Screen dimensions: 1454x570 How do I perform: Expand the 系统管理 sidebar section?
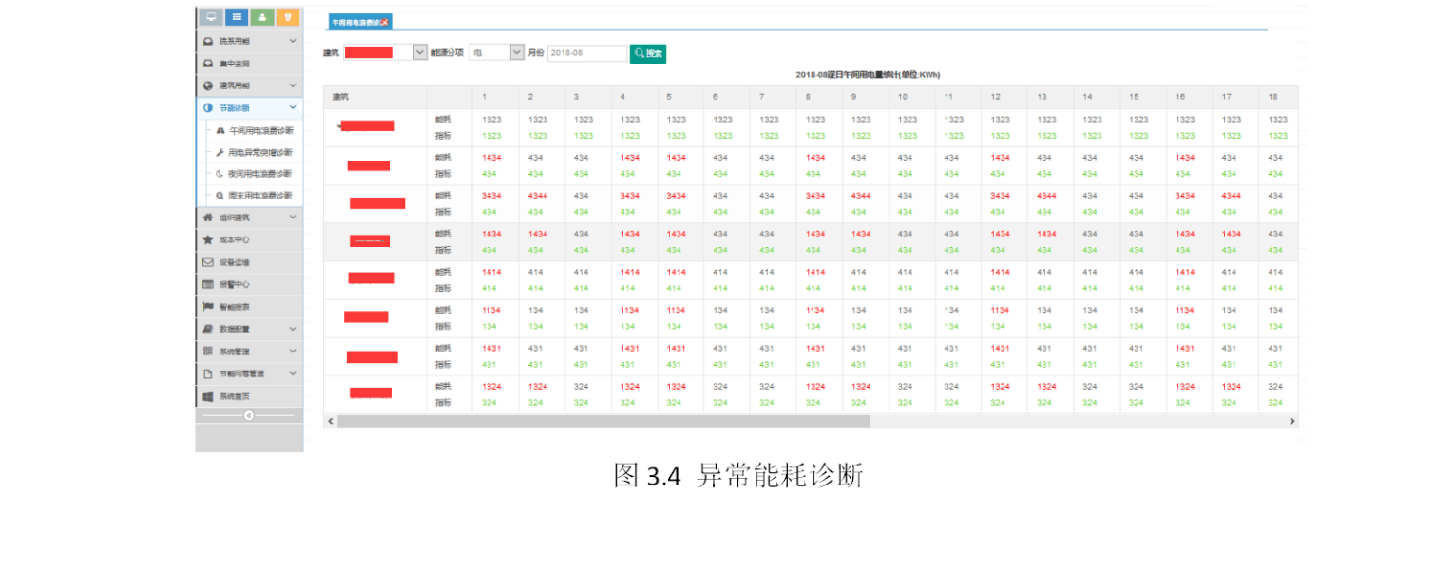pyautogui.click(x=250, y=351)
